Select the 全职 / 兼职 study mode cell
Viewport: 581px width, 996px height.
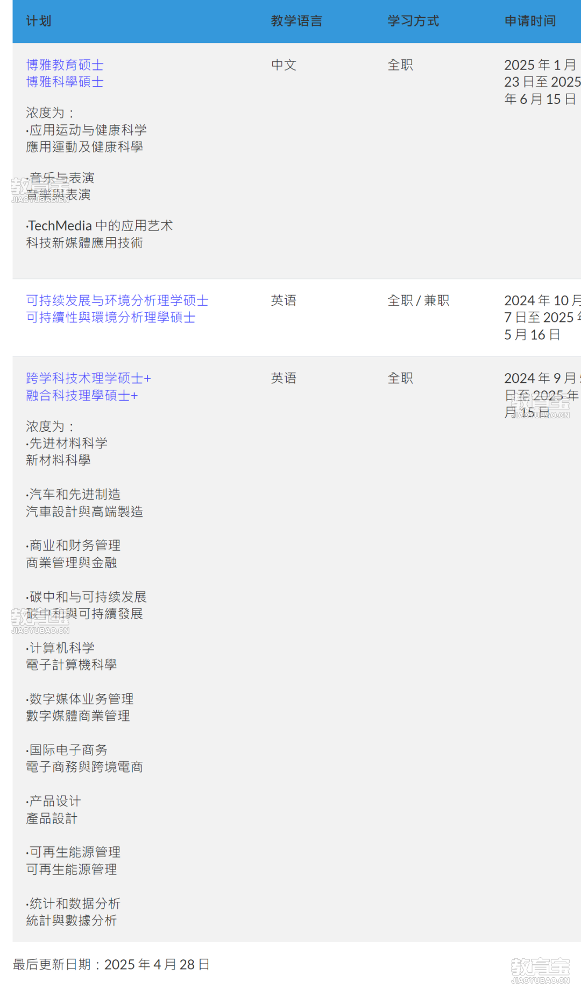click(419, 300)
